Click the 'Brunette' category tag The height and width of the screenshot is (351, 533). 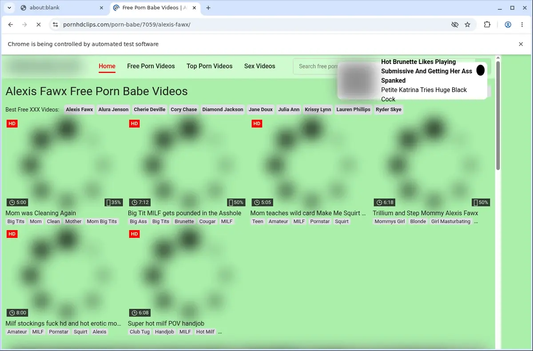pyautogui.click(x=184, y=221)
